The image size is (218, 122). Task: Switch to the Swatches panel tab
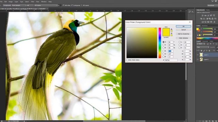(x=204, y=26)
